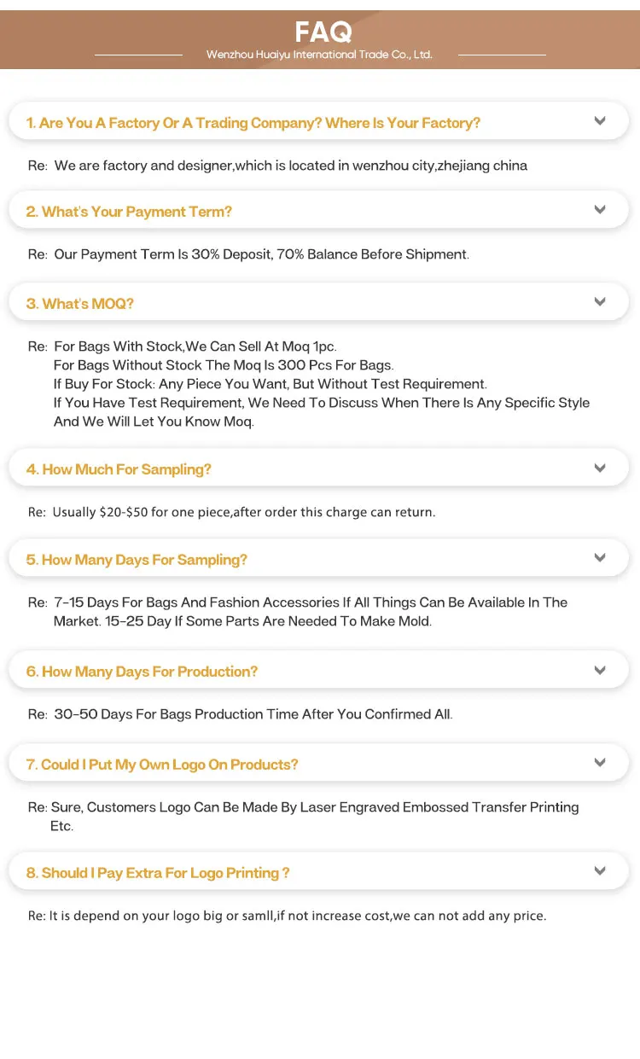Expand chevron beside factory or trading company question
The width and height of the screenshot is (640, 1059).
(600, 121)
